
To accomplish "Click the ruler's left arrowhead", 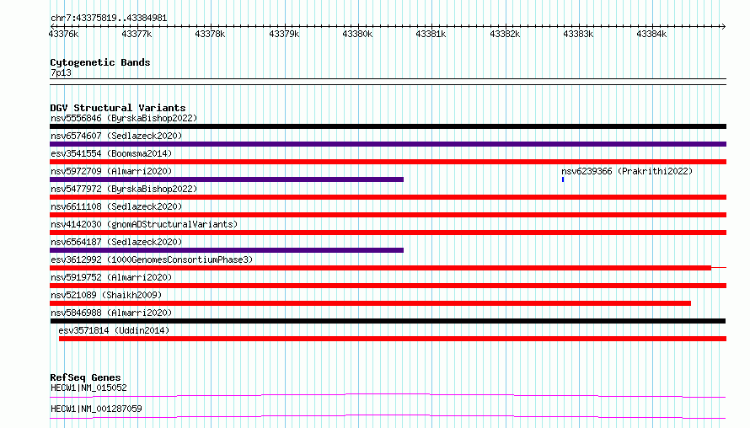I will point(52,26).
